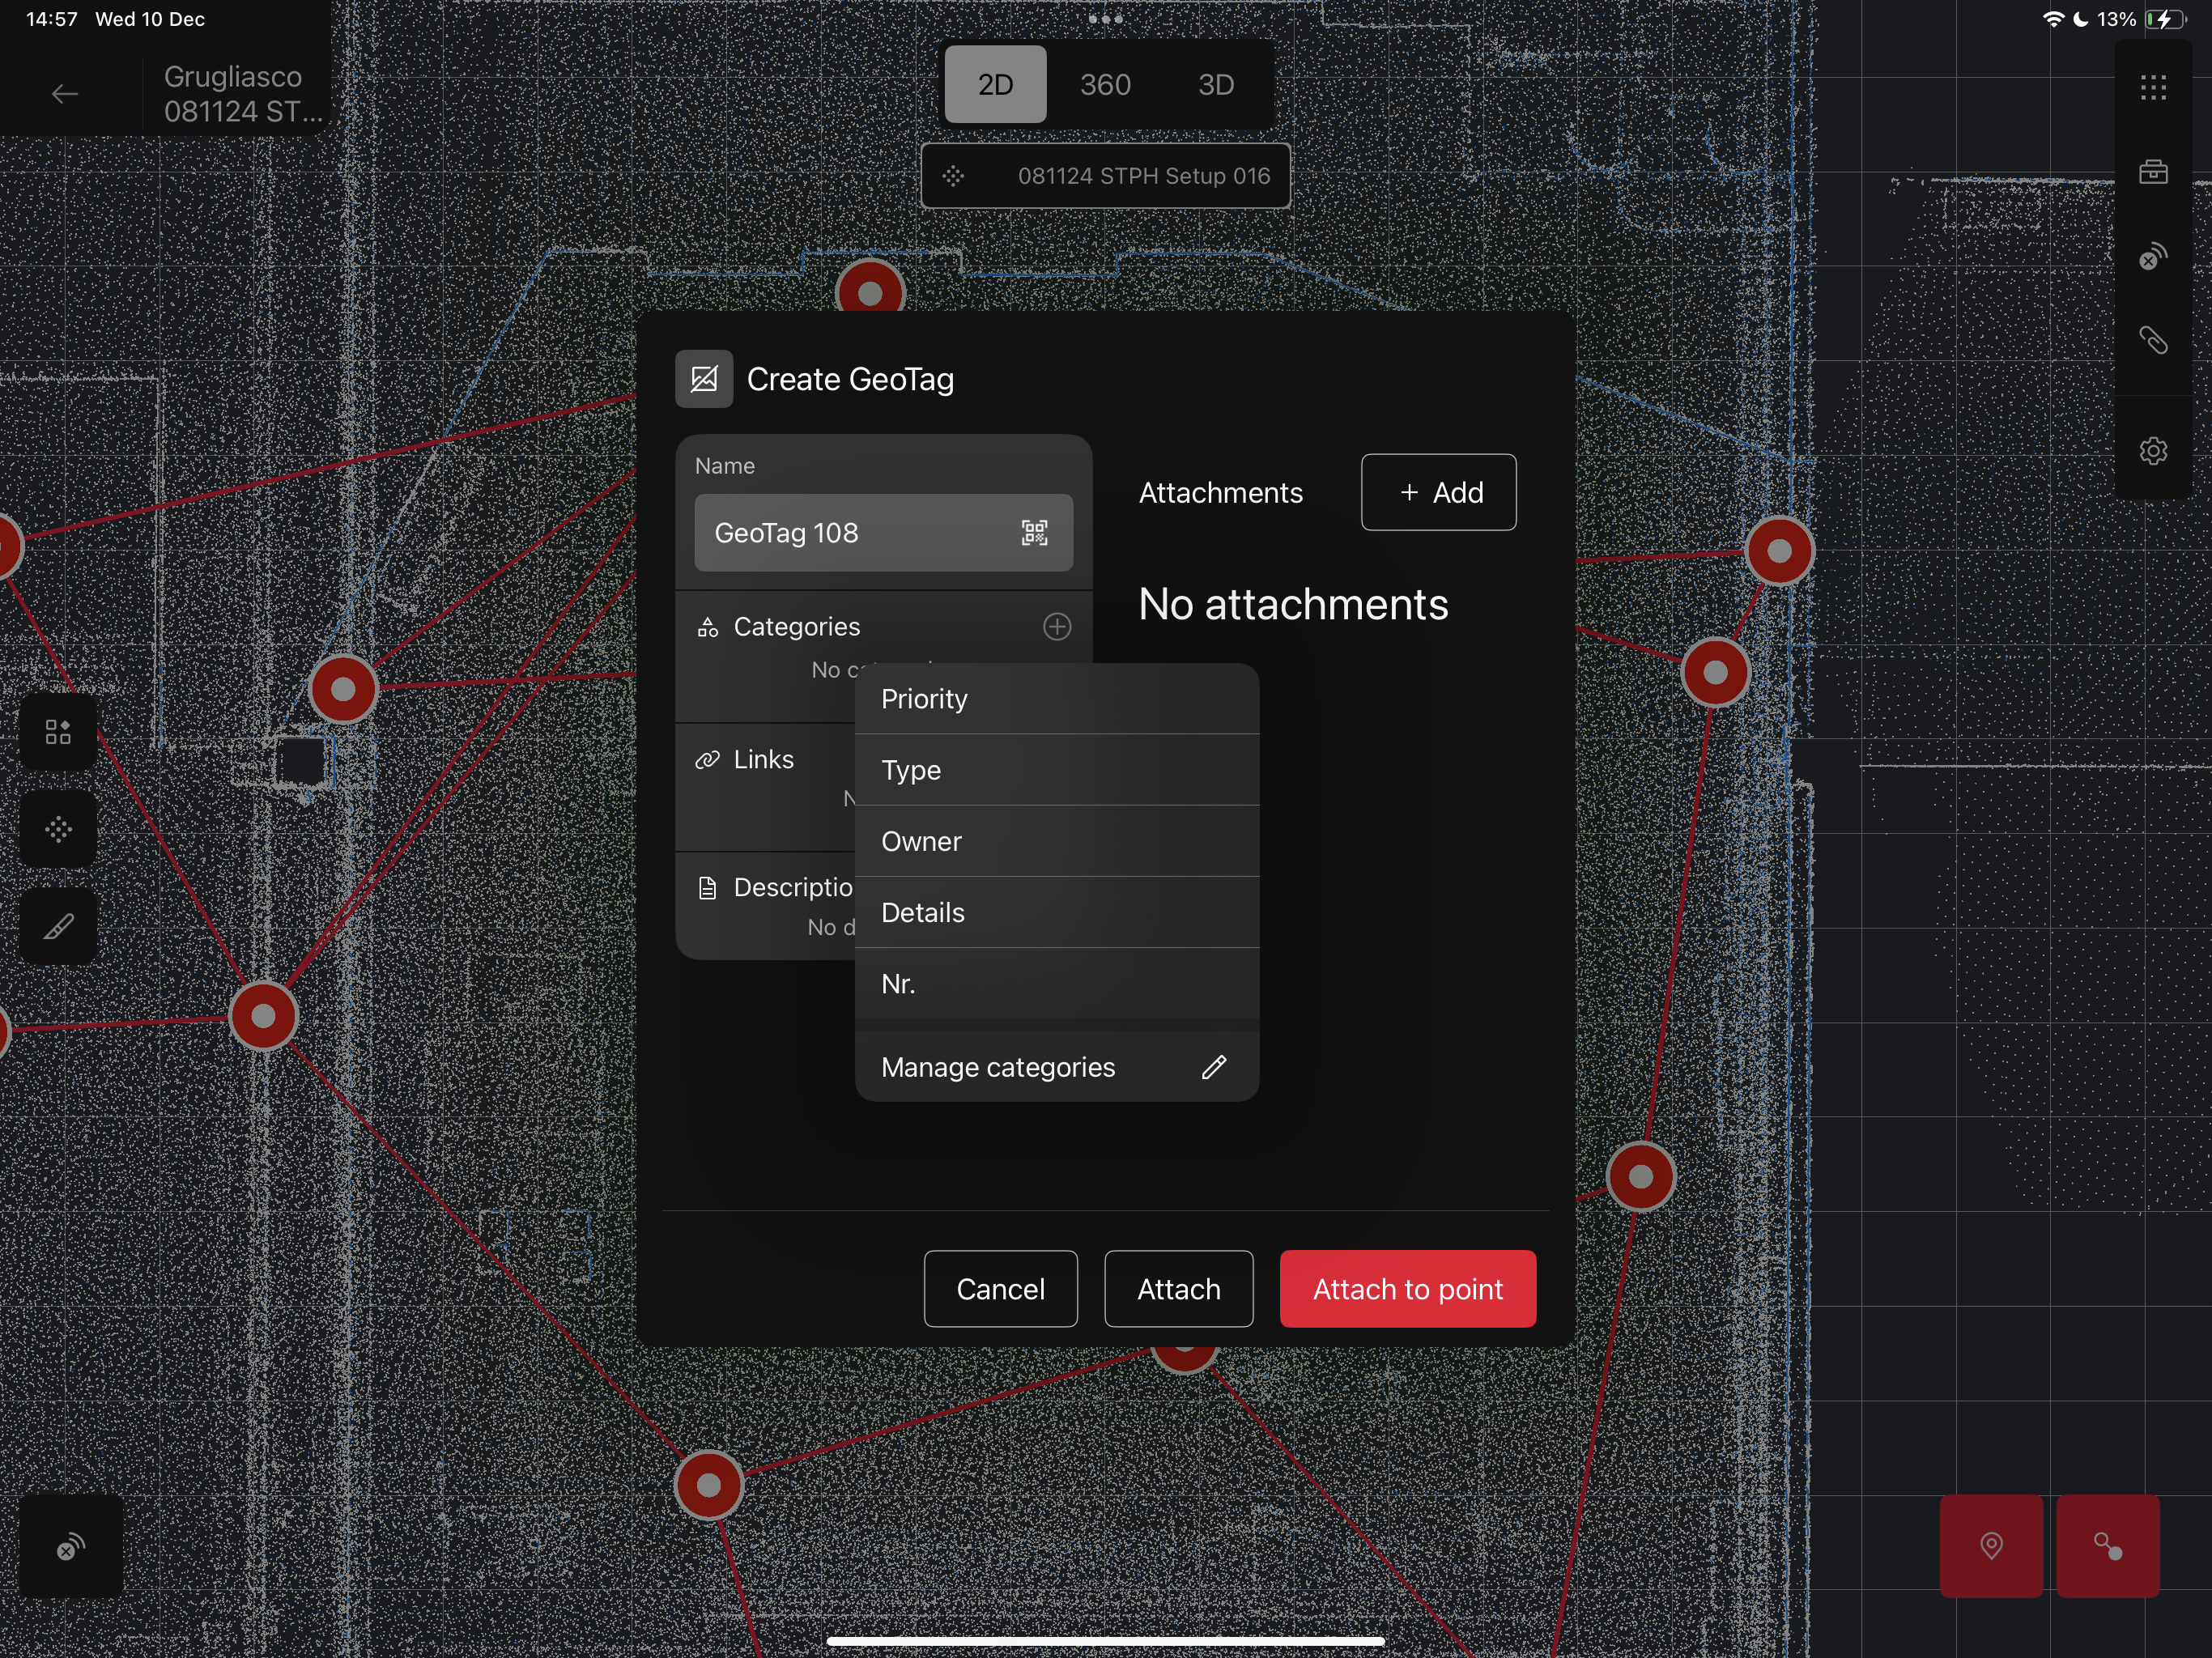Switch to 360 view mode

pyautogui.click(x=1105, y=85)
